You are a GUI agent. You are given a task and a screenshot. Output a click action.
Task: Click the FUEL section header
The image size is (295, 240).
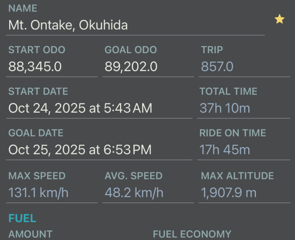[22, 218]
